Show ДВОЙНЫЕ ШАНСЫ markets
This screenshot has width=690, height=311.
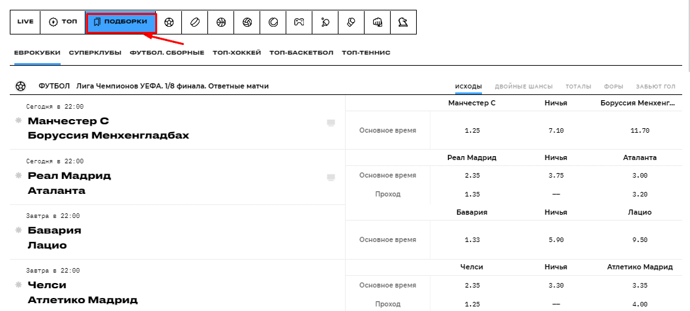tap(523, 87)
